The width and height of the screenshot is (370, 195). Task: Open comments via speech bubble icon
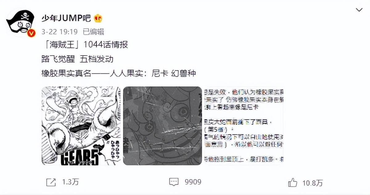coord(174,182)
